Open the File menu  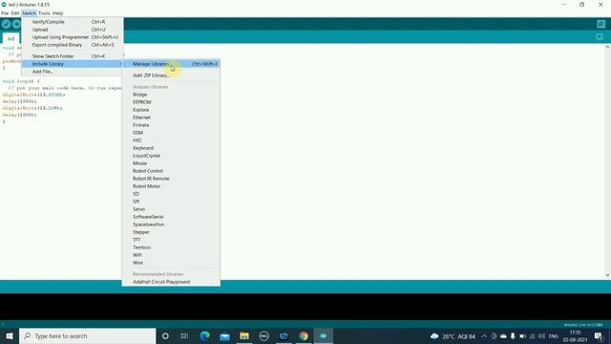coord(5,13)
